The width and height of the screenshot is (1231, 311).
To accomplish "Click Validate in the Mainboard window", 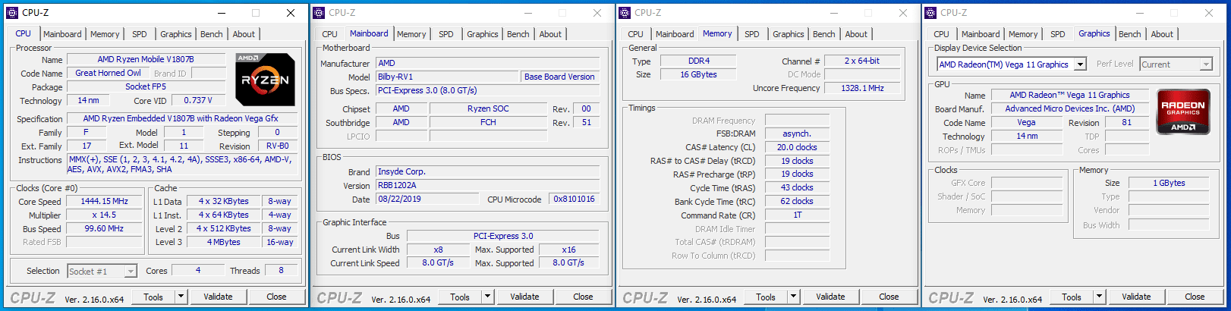I will 524,297.
